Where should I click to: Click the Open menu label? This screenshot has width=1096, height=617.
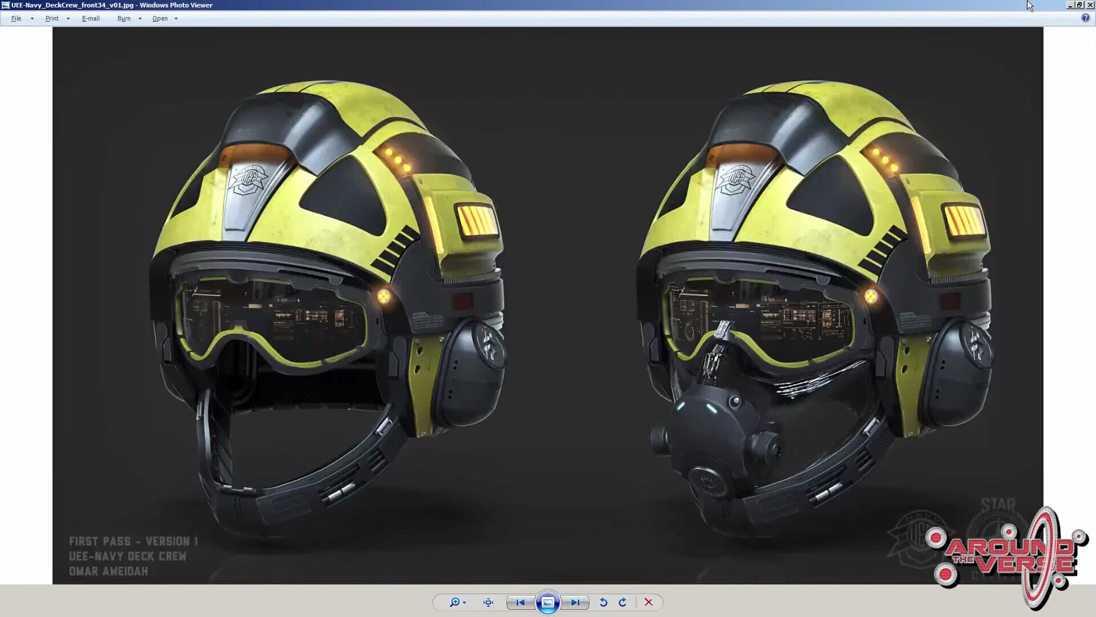(160, 18)
